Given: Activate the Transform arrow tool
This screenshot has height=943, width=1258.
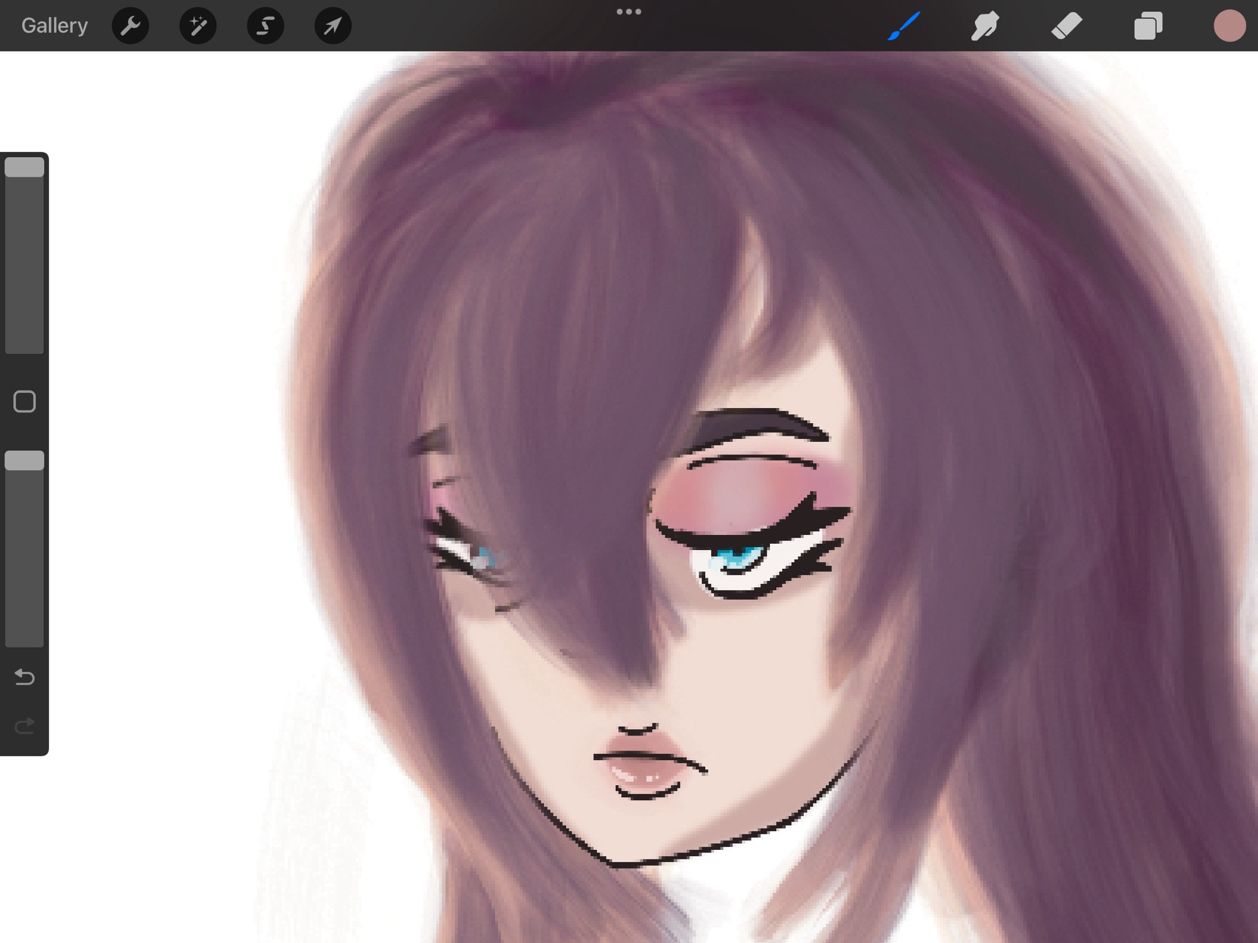Looking at the screenshot, I should (333, 26).
